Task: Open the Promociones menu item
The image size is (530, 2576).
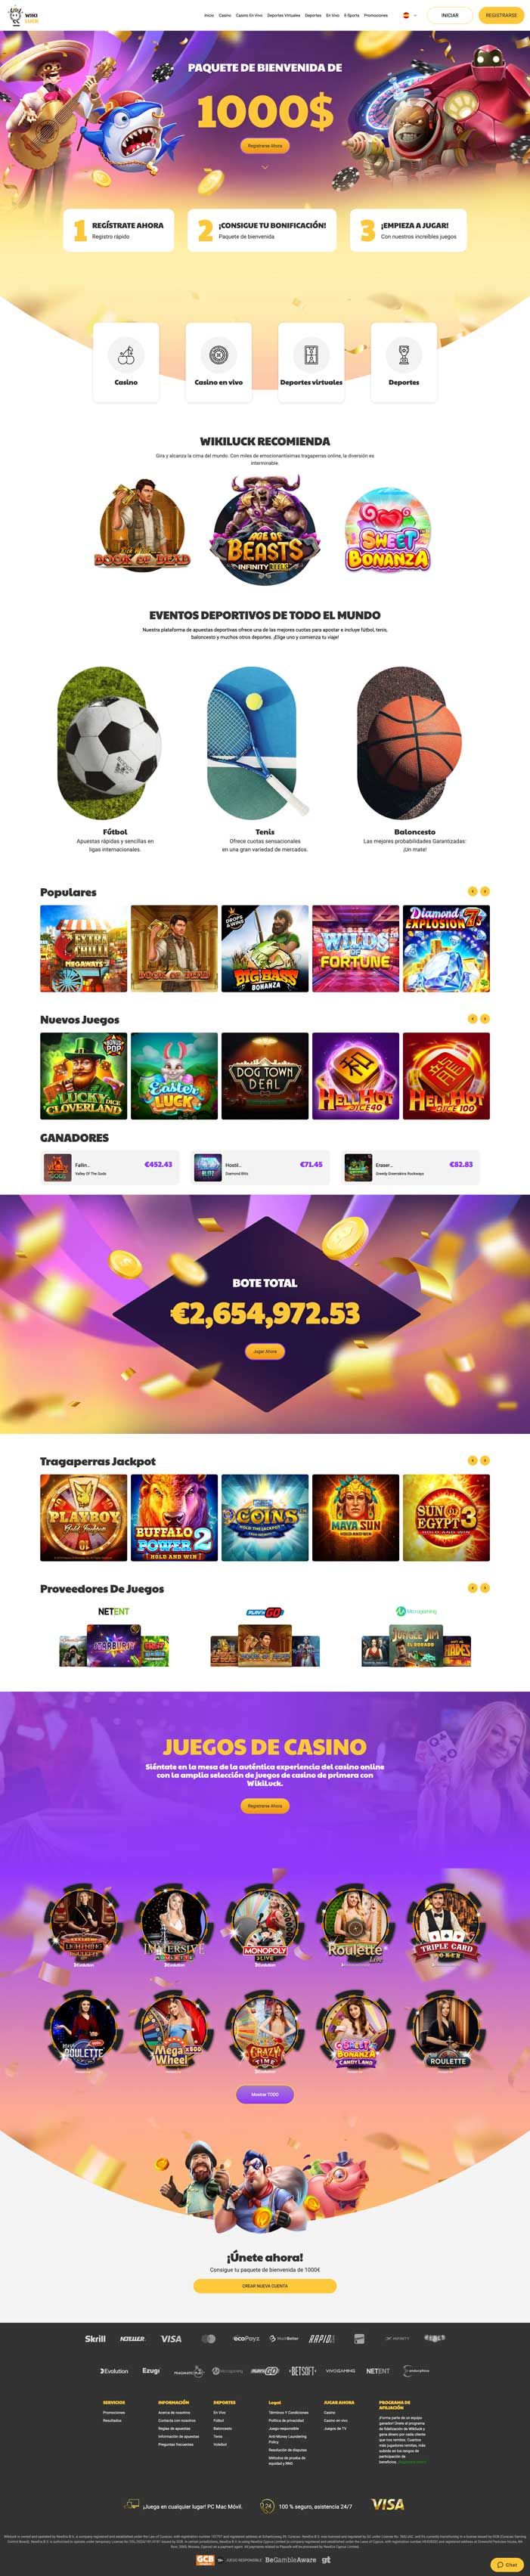Action: pyautogui.click(x=376, y=15)
